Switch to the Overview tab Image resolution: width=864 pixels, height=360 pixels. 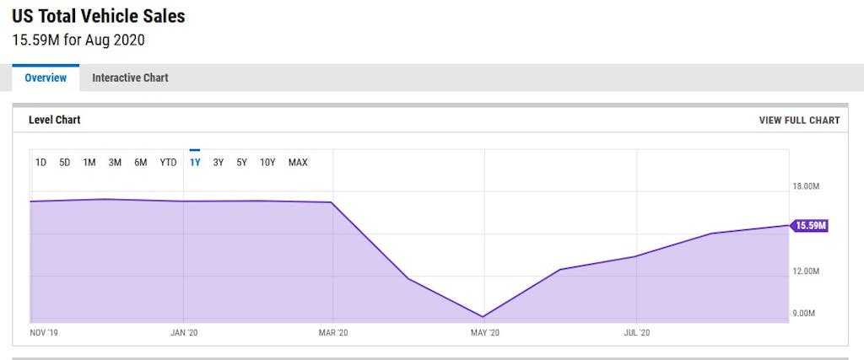46,78
